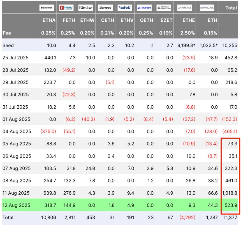Viewport: 241px width, 225px height.
Task: Click the 452.8 total value
Action: click(x=231, y=58)
